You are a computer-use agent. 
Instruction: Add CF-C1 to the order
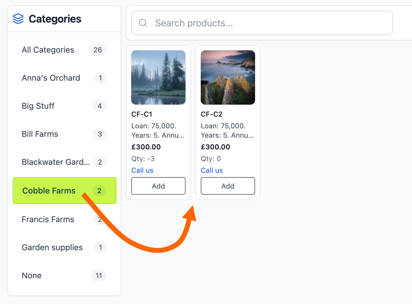tap(158, 186)
